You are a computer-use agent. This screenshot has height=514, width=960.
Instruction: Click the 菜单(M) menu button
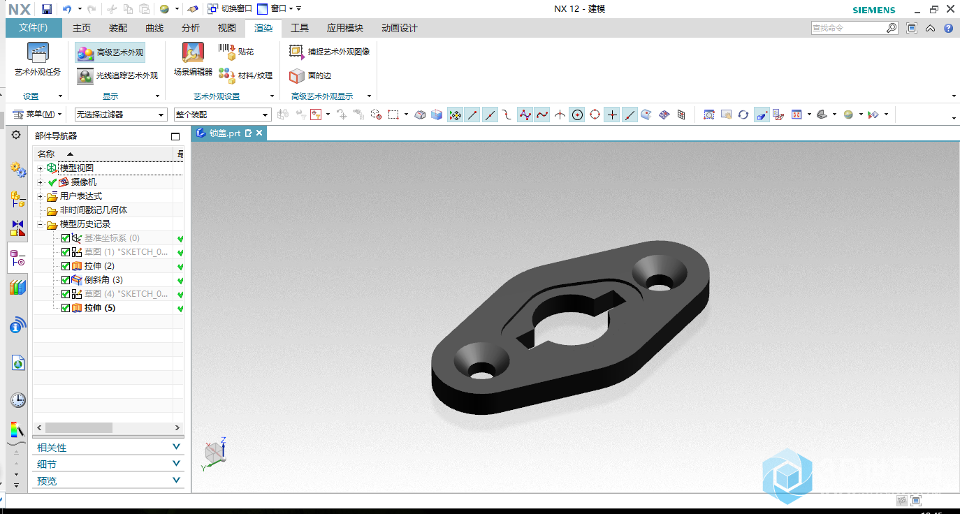pos(38,115)
